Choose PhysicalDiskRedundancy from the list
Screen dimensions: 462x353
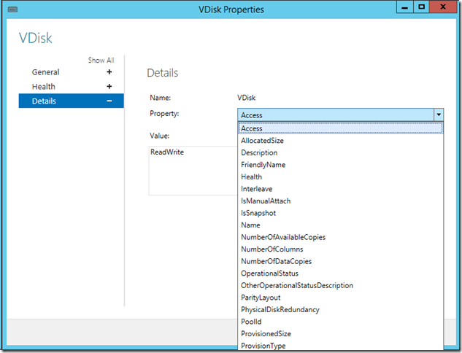[280, 310]
